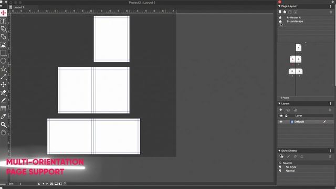Click zoom percentage field in status bar

pos(11,184)
